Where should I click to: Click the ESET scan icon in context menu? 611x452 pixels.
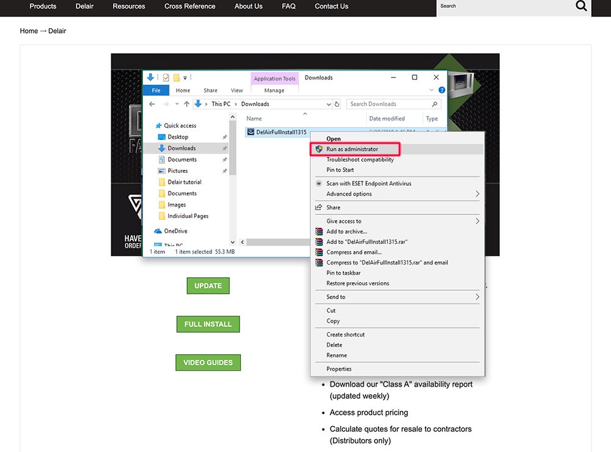tap(319, 183)
